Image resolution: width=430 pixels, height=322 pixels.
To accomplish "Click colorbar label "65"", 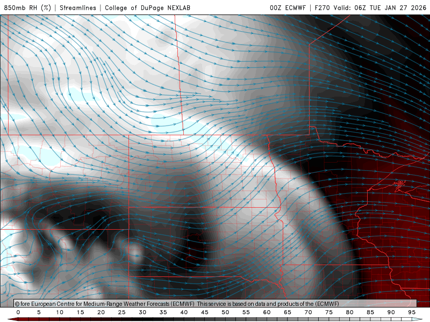I will pos(288,312).
